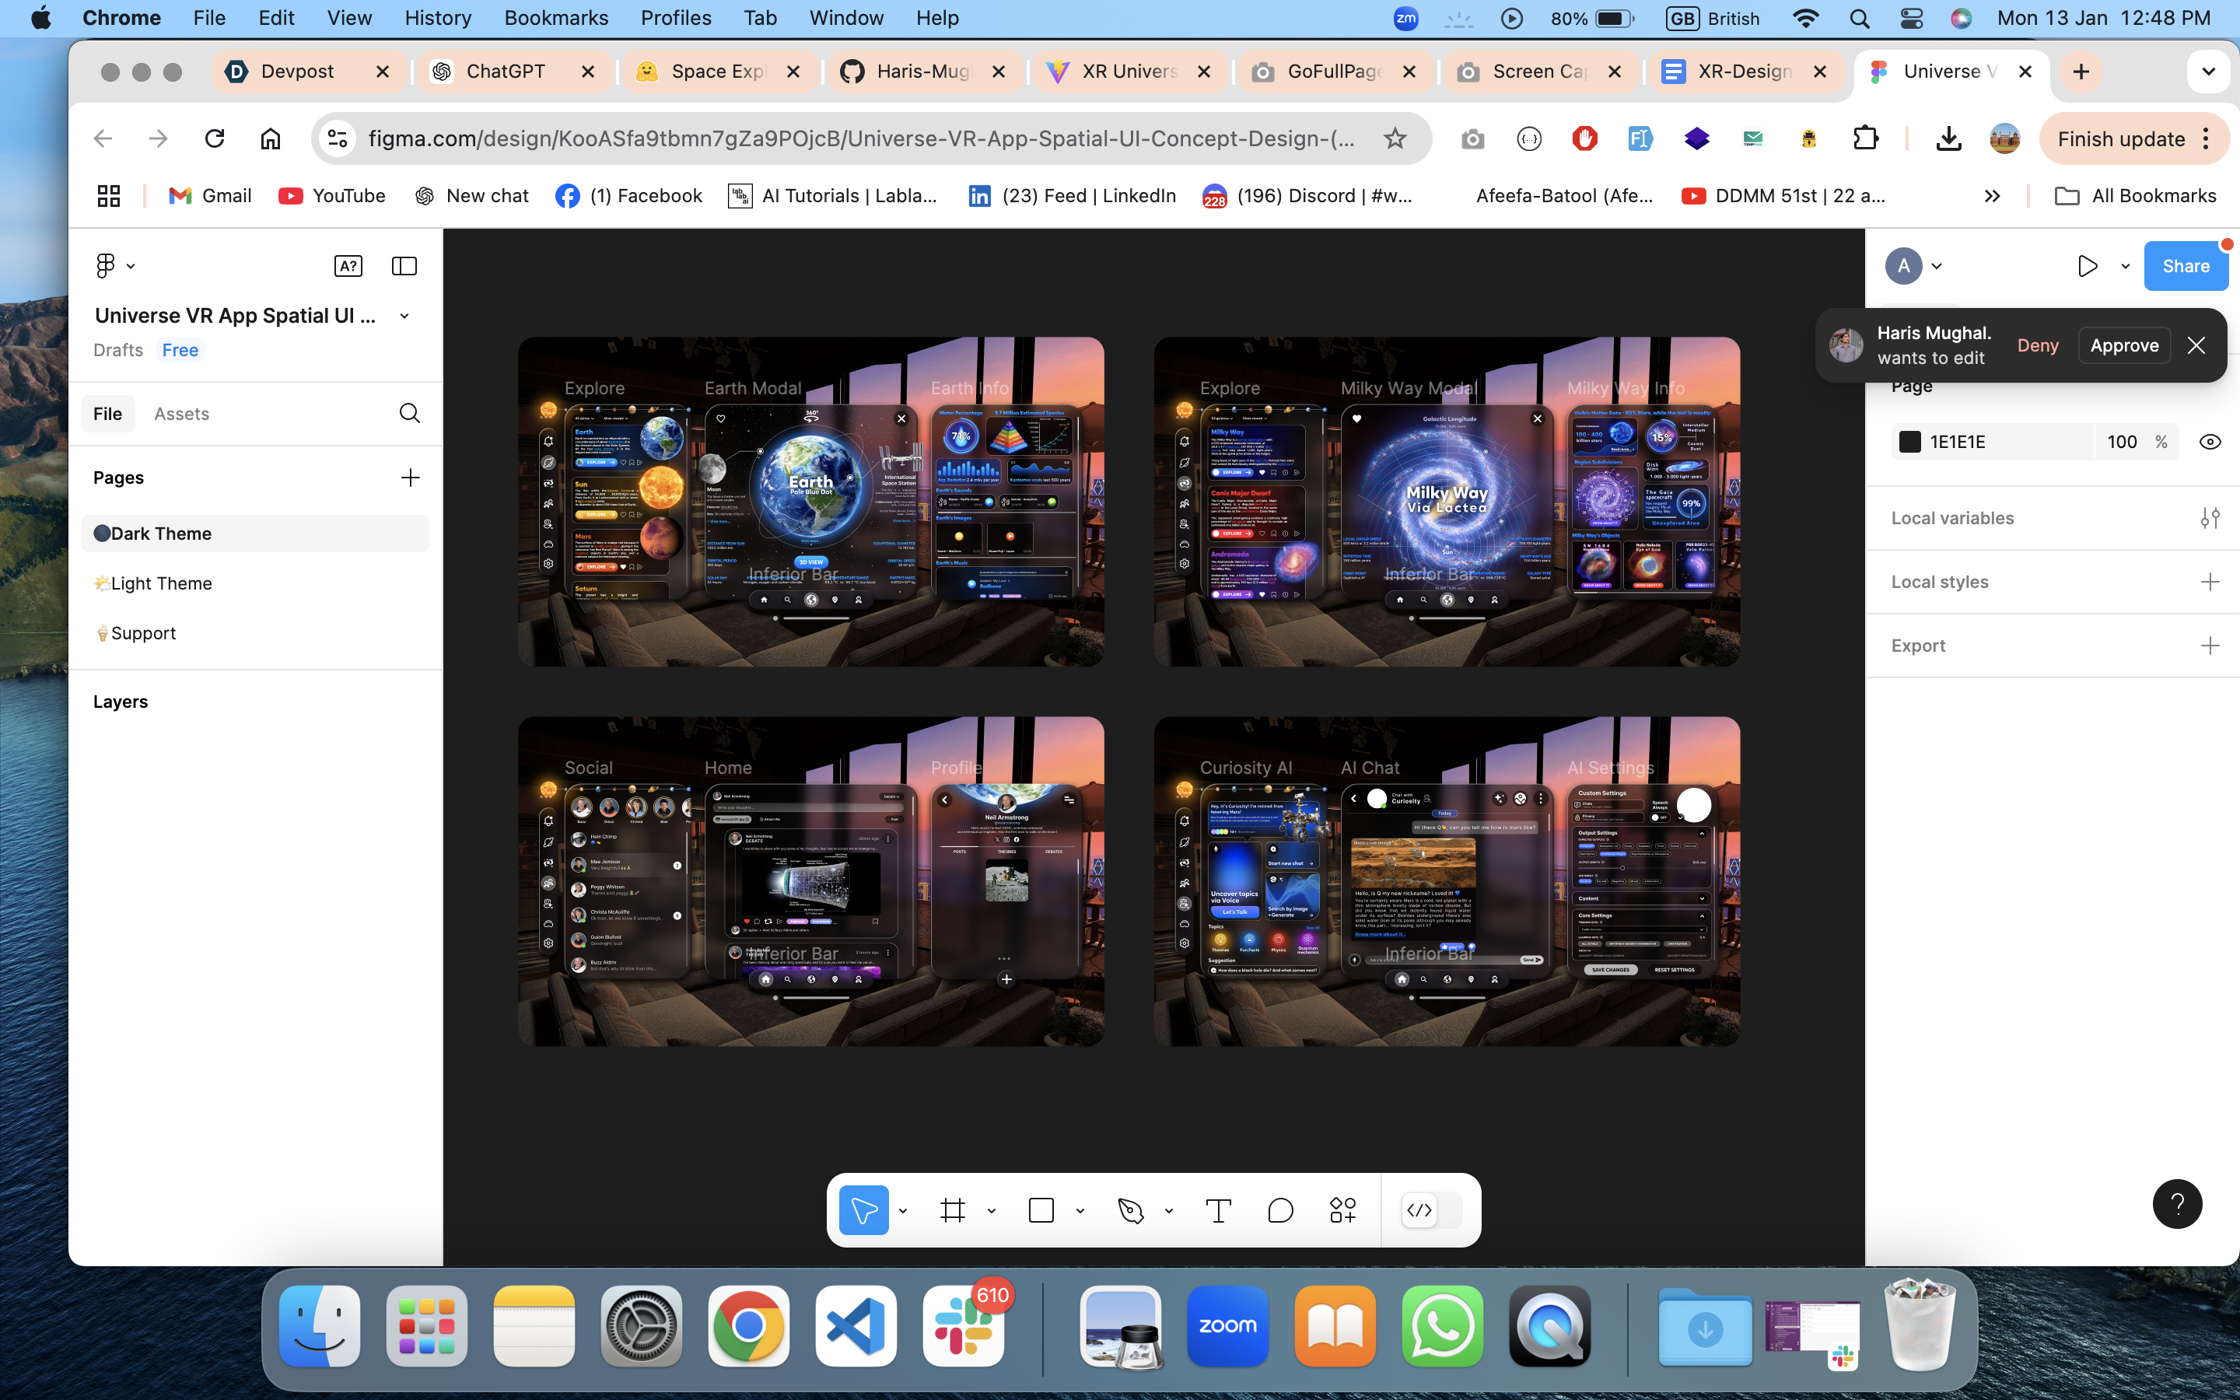The height and width of the screenshot is (1400, 2240).
Task: Open the Local variables settings icon
Action: pyautogui.click(x=2210, y=517)
